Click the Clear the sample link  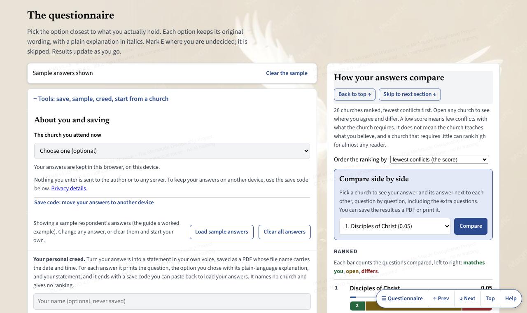point(287,73)
